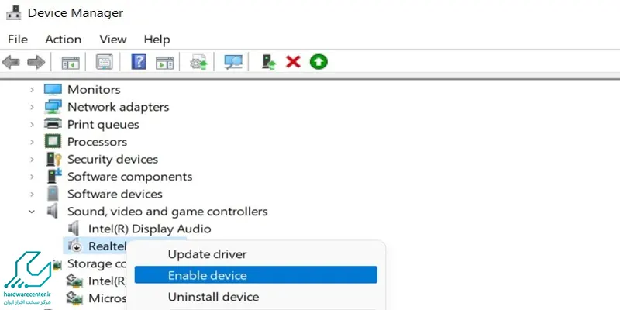Select the Realtek device row
The image size is (620, 310).
(96, 246)
